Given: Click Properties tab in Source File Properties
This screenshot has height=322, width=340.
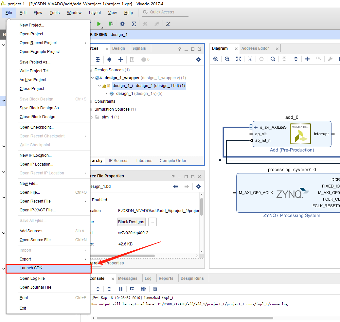Looking at the screenshot, I should (115, 263).
